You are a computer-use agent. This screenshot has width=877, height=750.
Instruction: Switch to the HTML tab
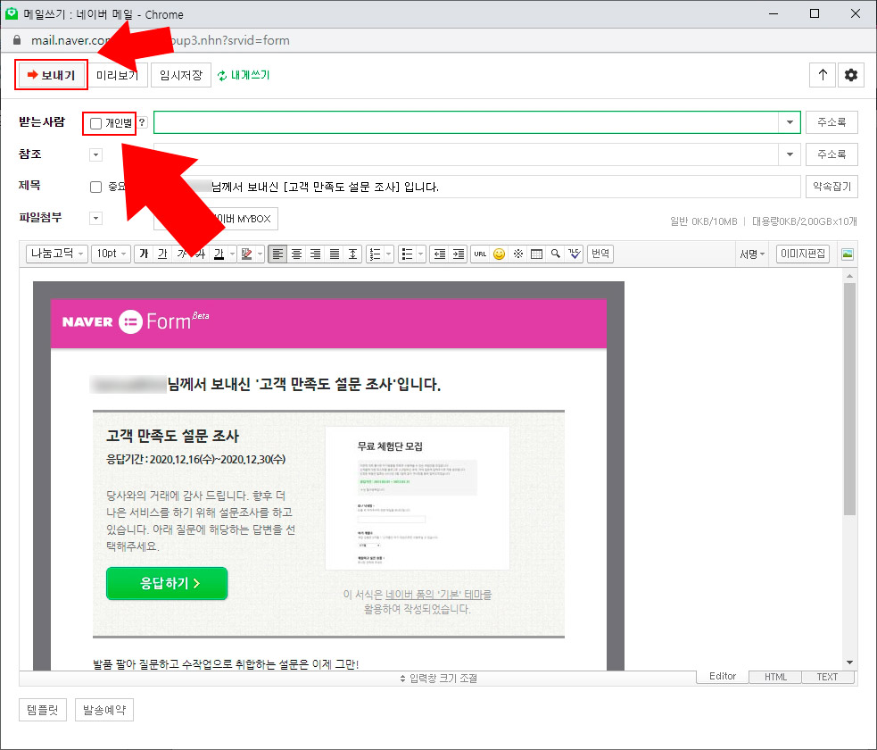coord(774,677)
